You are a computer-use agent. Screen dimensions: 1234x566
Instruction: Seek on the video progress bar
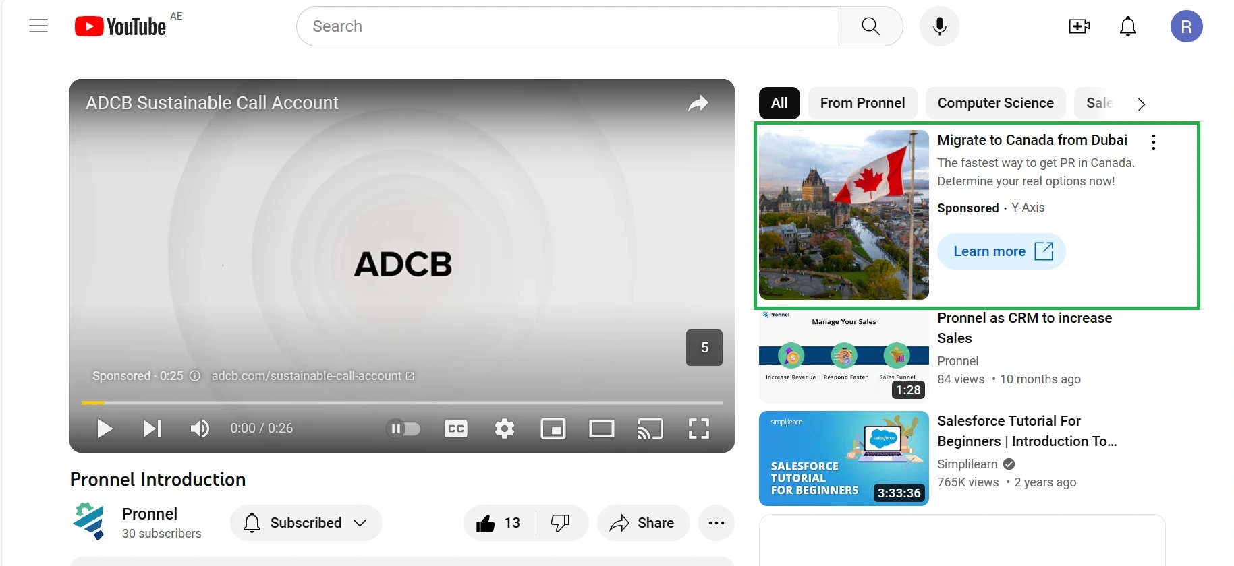point(402,403)
